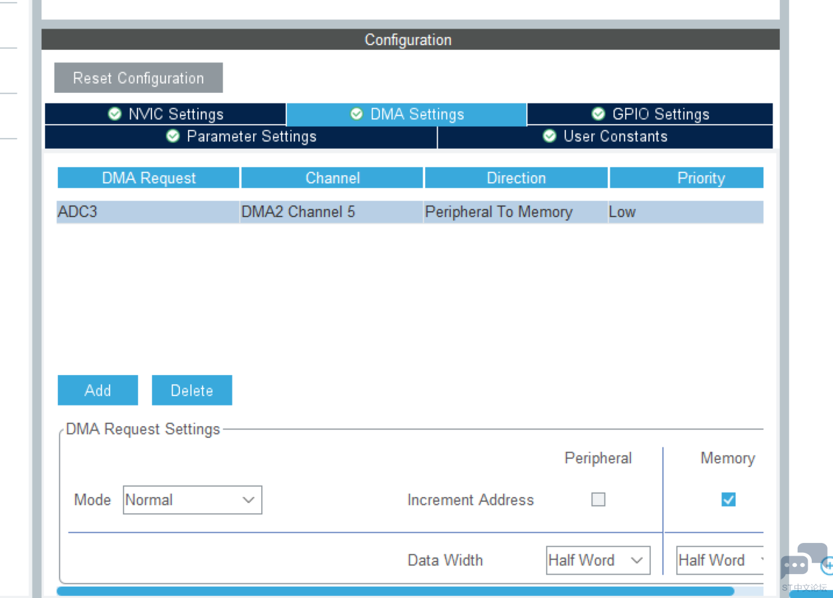Enable Peripheral increment address checkbox

(599, 500)
